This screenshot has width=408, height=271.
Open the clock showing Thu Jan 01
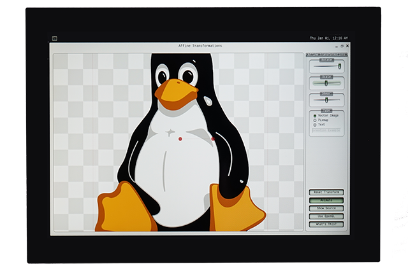point(329,38)
